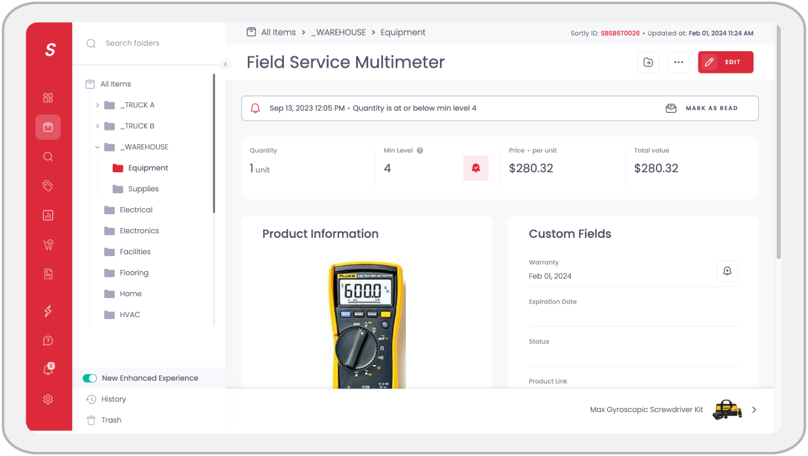
Task: Open quick actions lightning icon
Action: 47,311
